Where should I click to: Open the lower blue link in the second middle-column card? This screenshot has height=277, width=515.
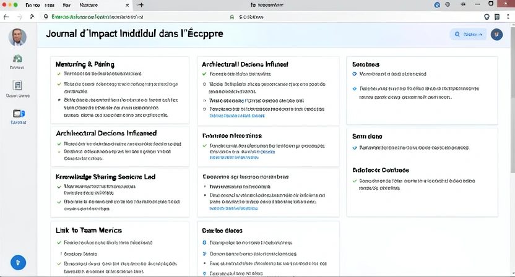tap(234, 158)
